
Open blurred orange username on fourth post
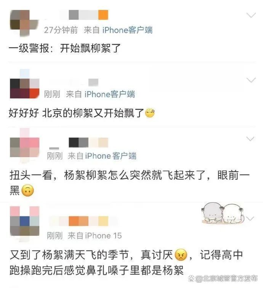tap(83, 221)
